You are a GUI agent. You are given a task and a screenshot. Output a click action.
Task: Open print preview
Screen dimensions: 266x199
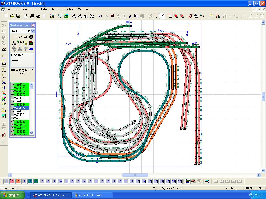coord(26,16)
